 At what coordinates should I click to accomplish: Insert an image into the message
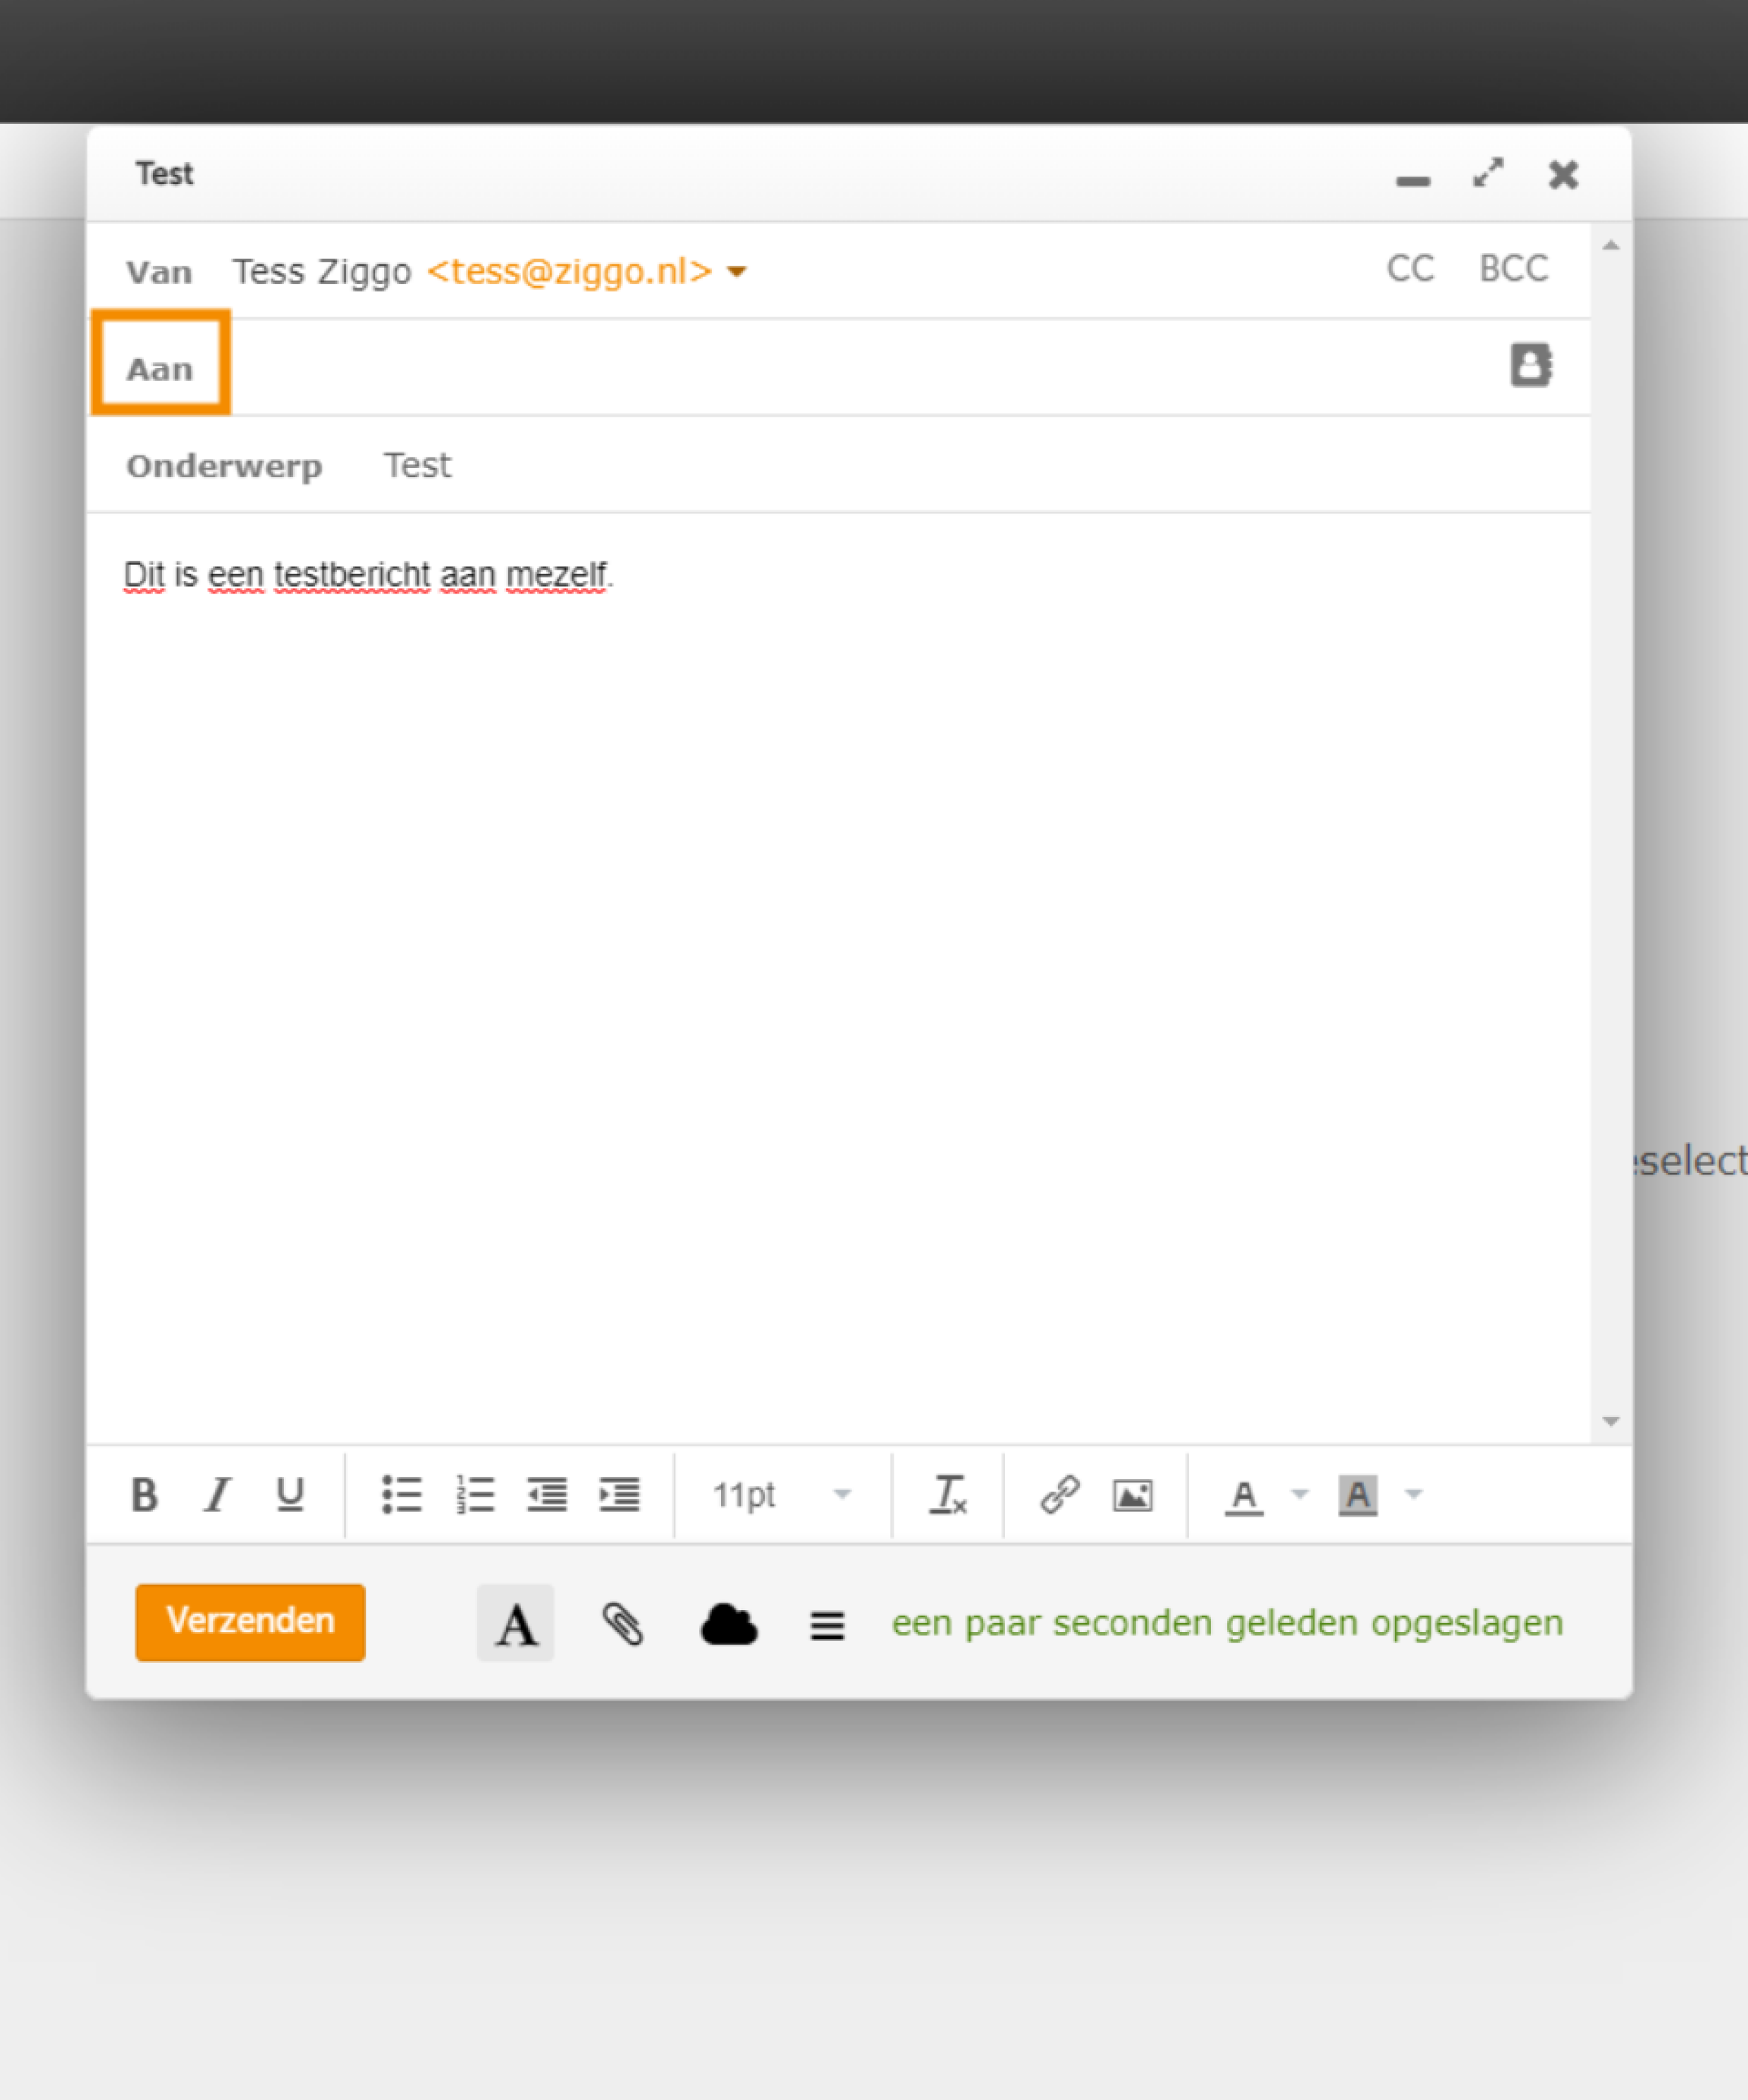tap(1132, 1494)
